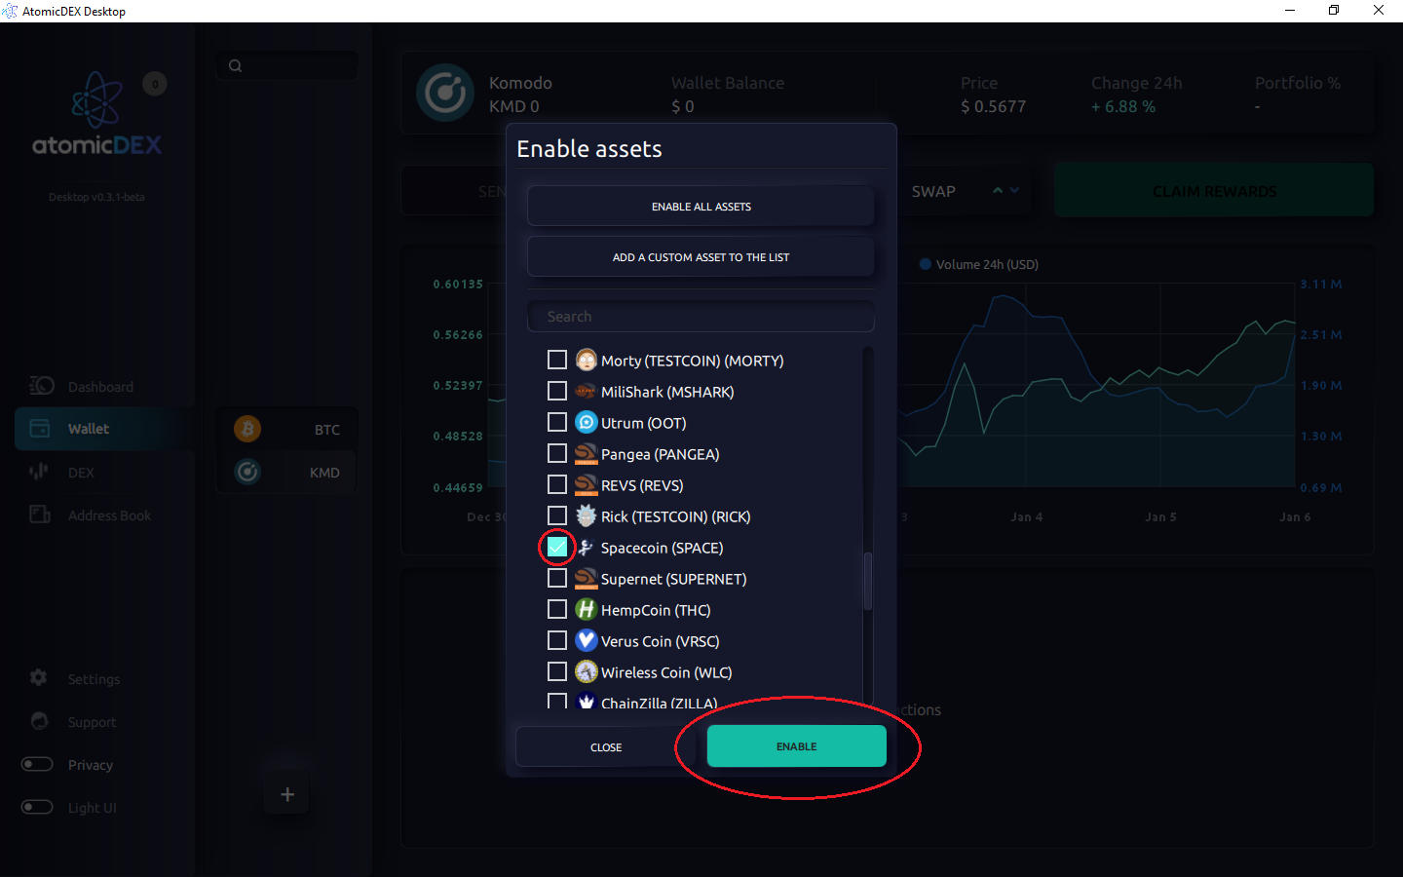Click the Wallet icon in navigation
Viewport: 1403px width, 877px height.
point(40,429)
